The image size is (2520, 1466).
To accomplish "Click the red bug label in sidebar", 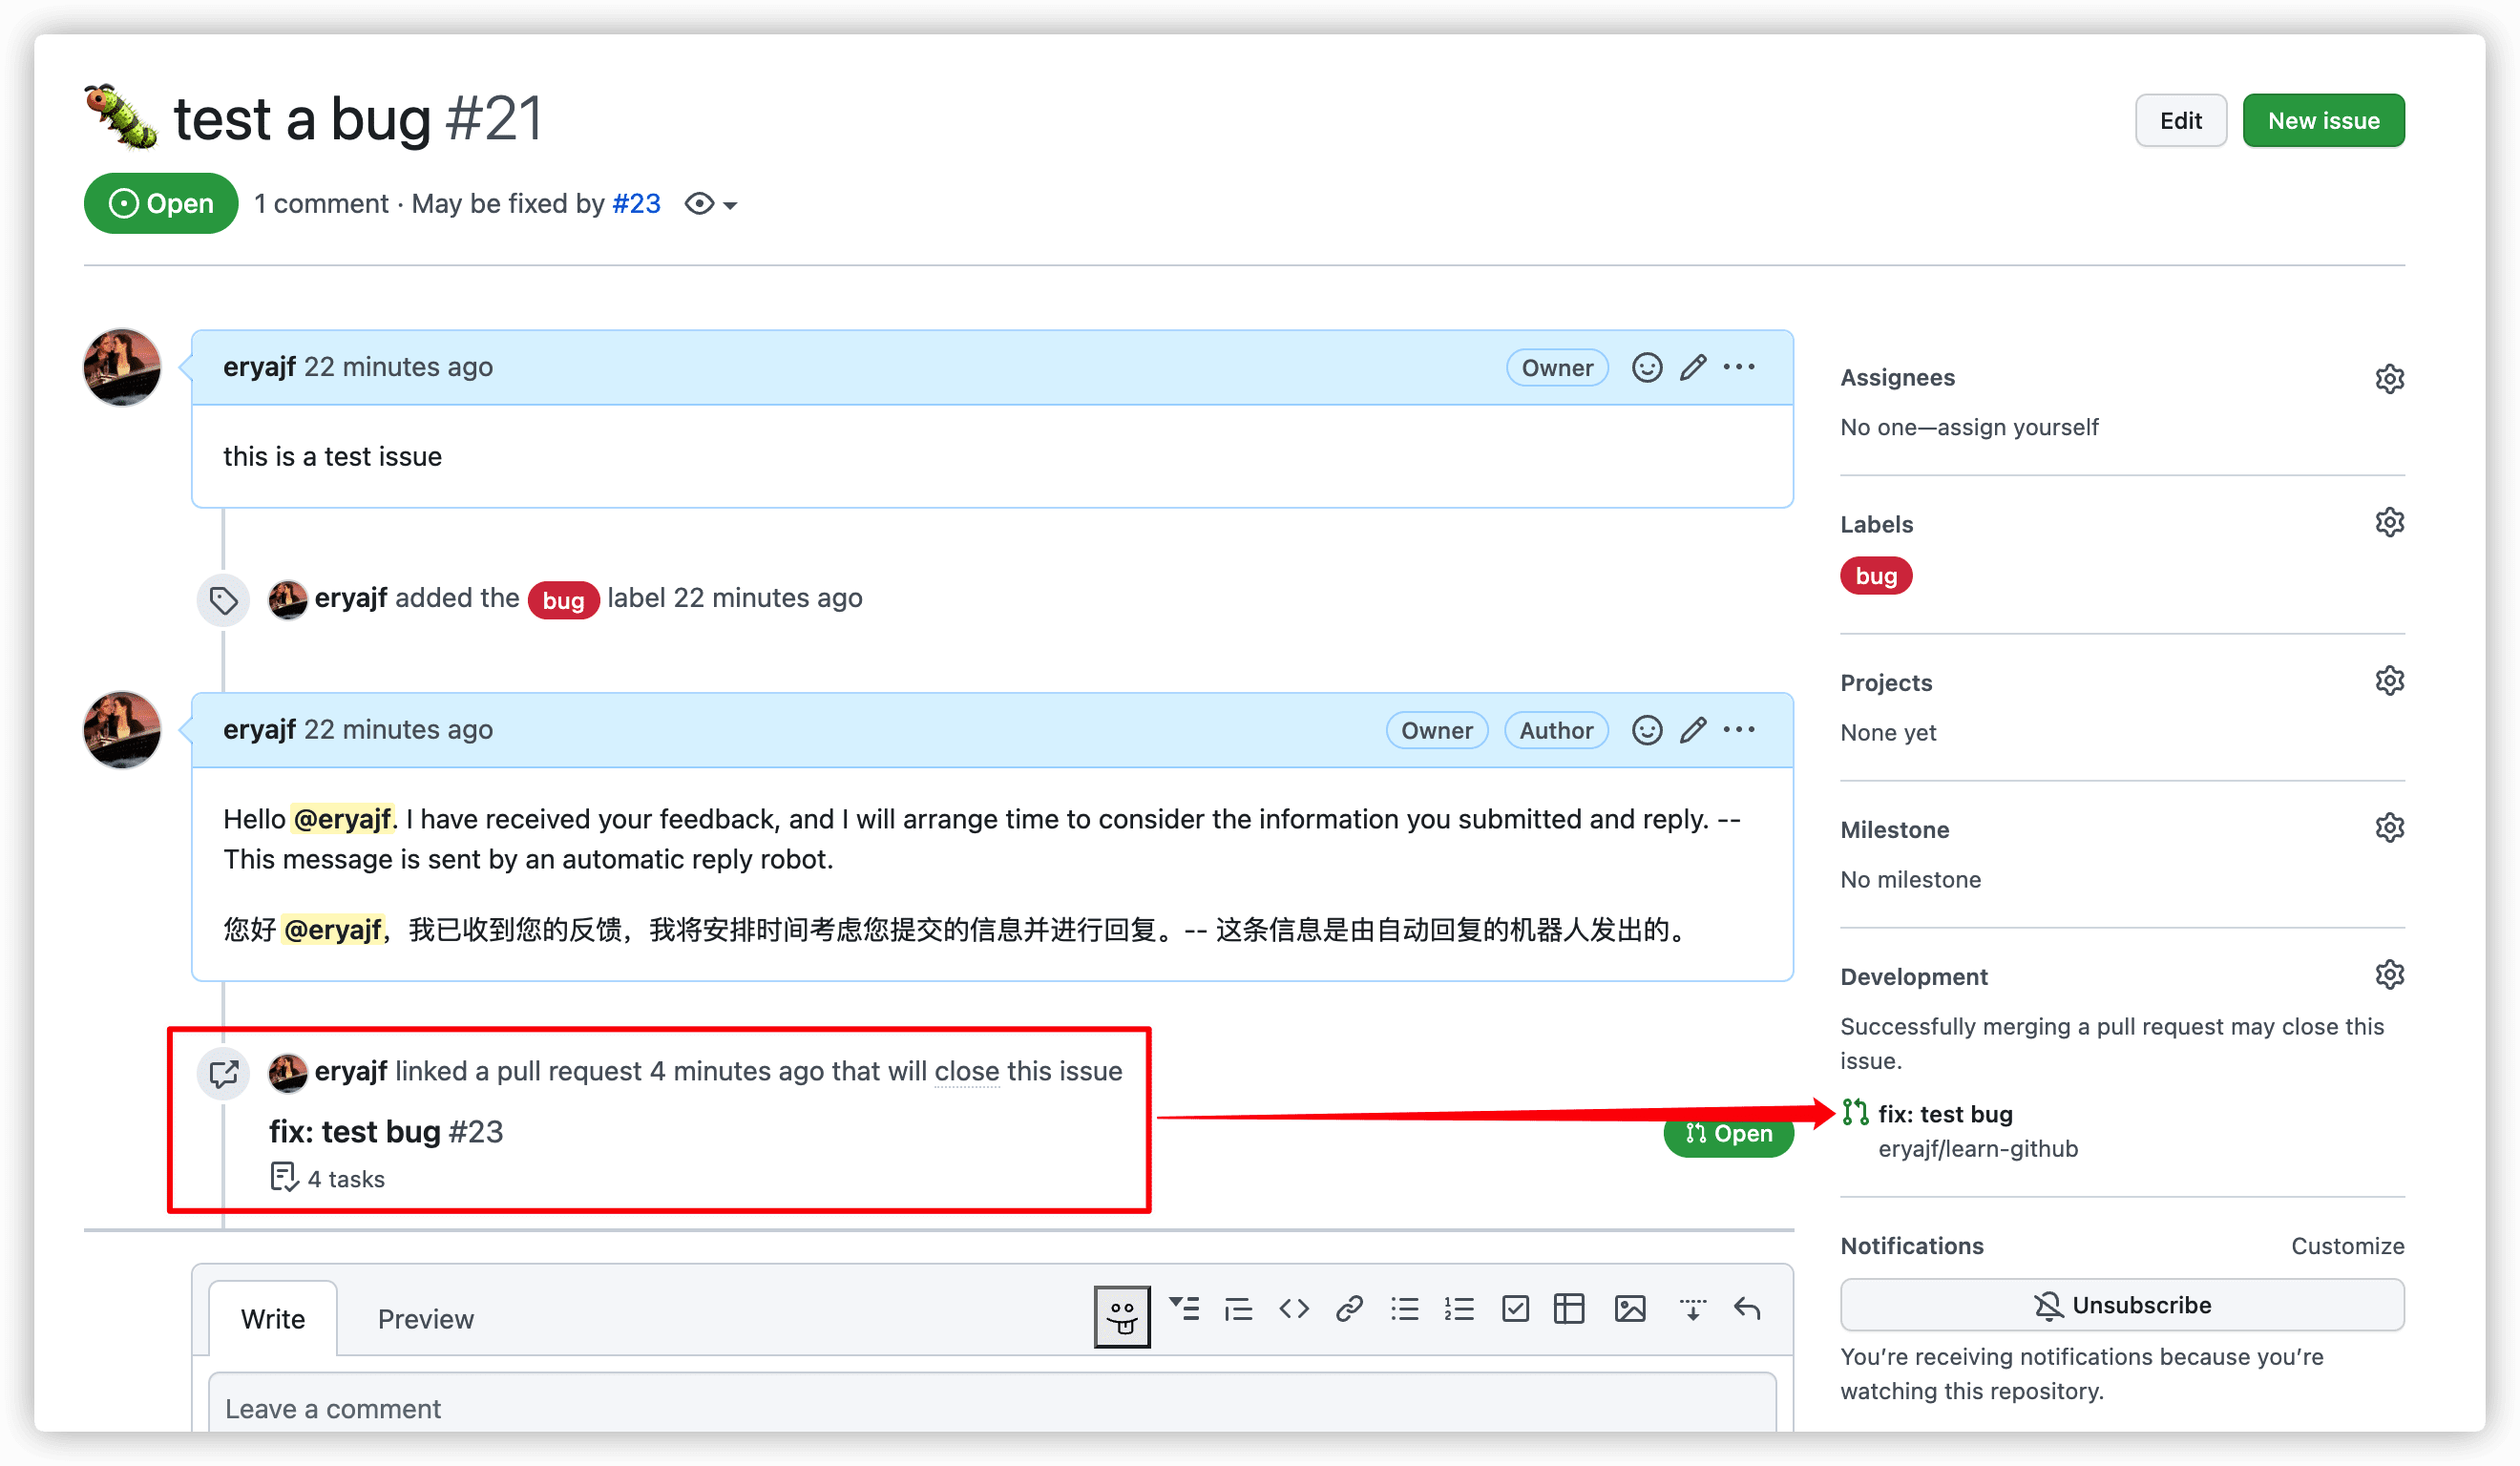I will click(1876, 576).
